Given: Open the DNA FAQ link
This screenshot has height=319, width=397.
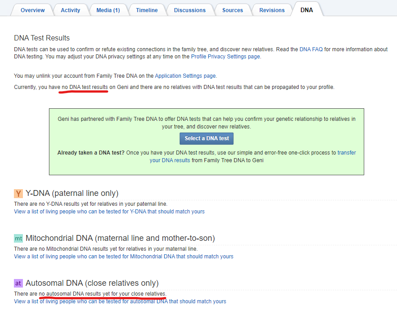Looking at the screenshot, I should tap(311, 49).
